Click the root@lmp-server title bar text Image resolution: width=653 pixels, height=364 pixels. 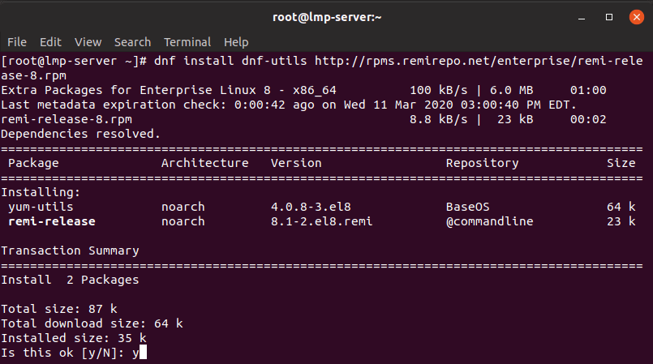coord(327,17)
